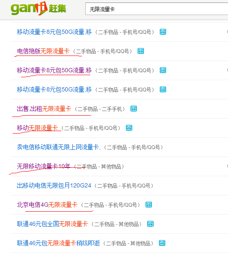Click category text after 卖电信移动联通无限上网流量卡
Image resolution: width=228 pixels, height=253 pixels.
pos(133,147)
